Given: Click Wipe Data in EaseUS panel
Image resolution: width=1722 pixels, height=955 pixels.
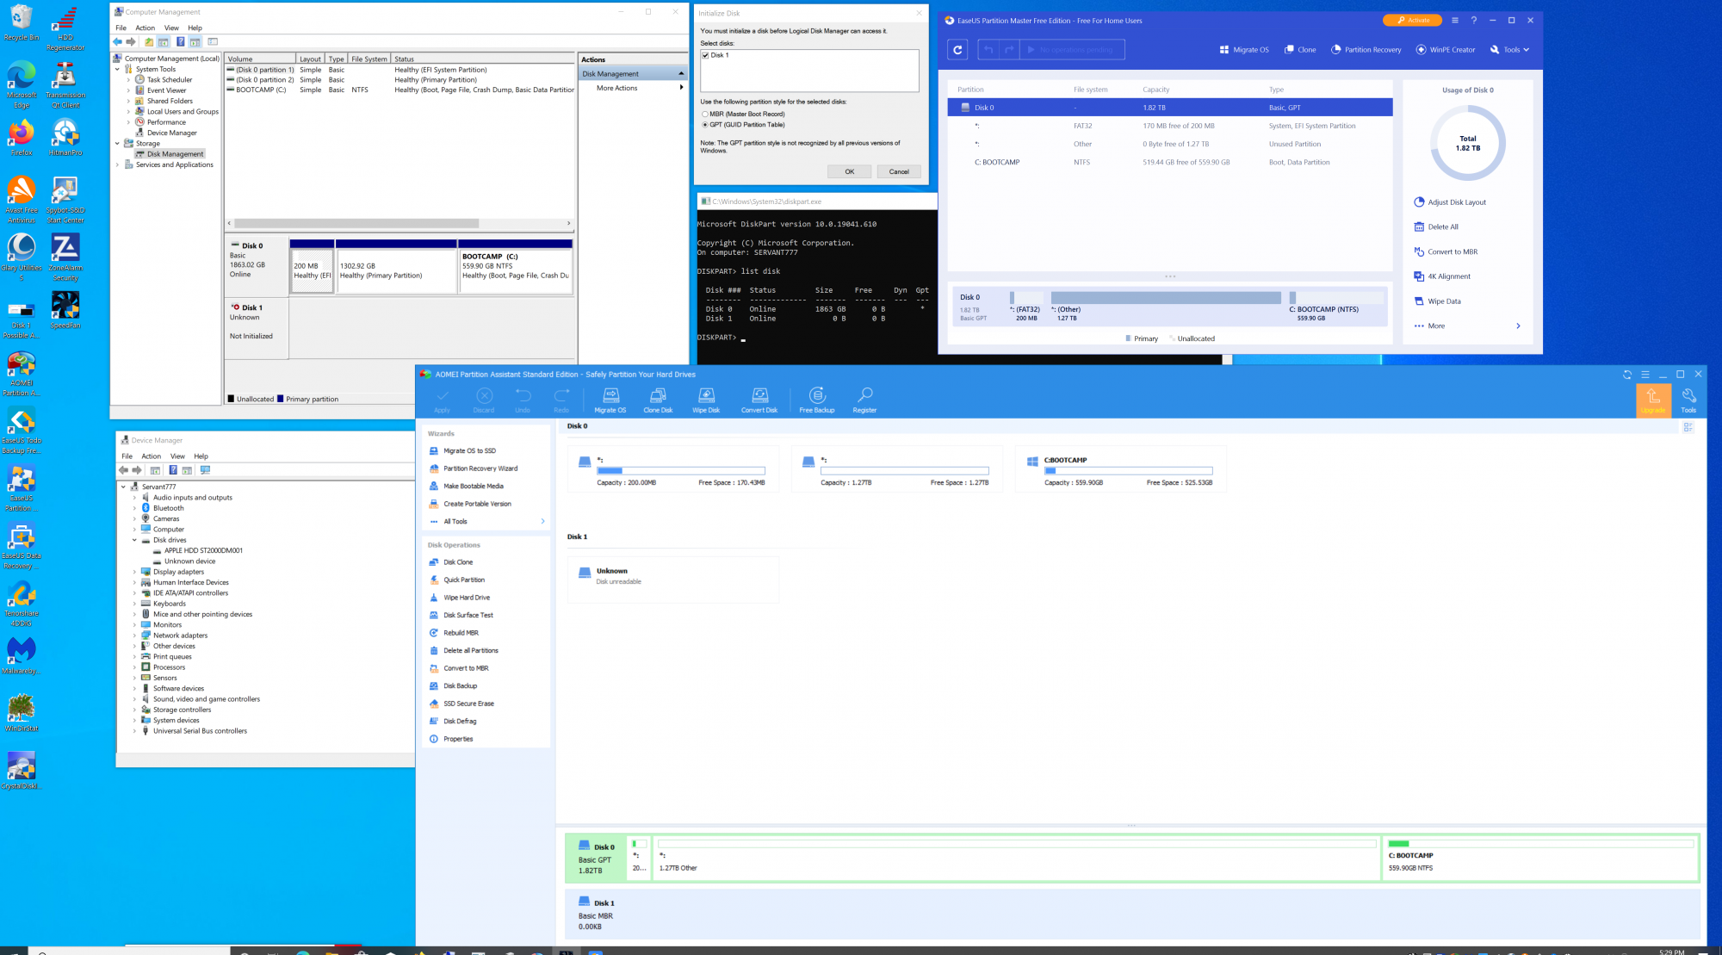Looking at the screenshot, I should pos(1437,301).
